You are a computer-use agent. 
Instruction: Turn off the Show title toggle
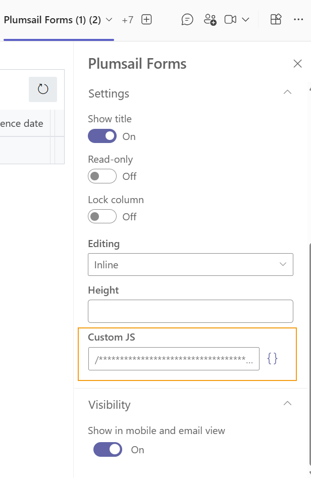102,136
